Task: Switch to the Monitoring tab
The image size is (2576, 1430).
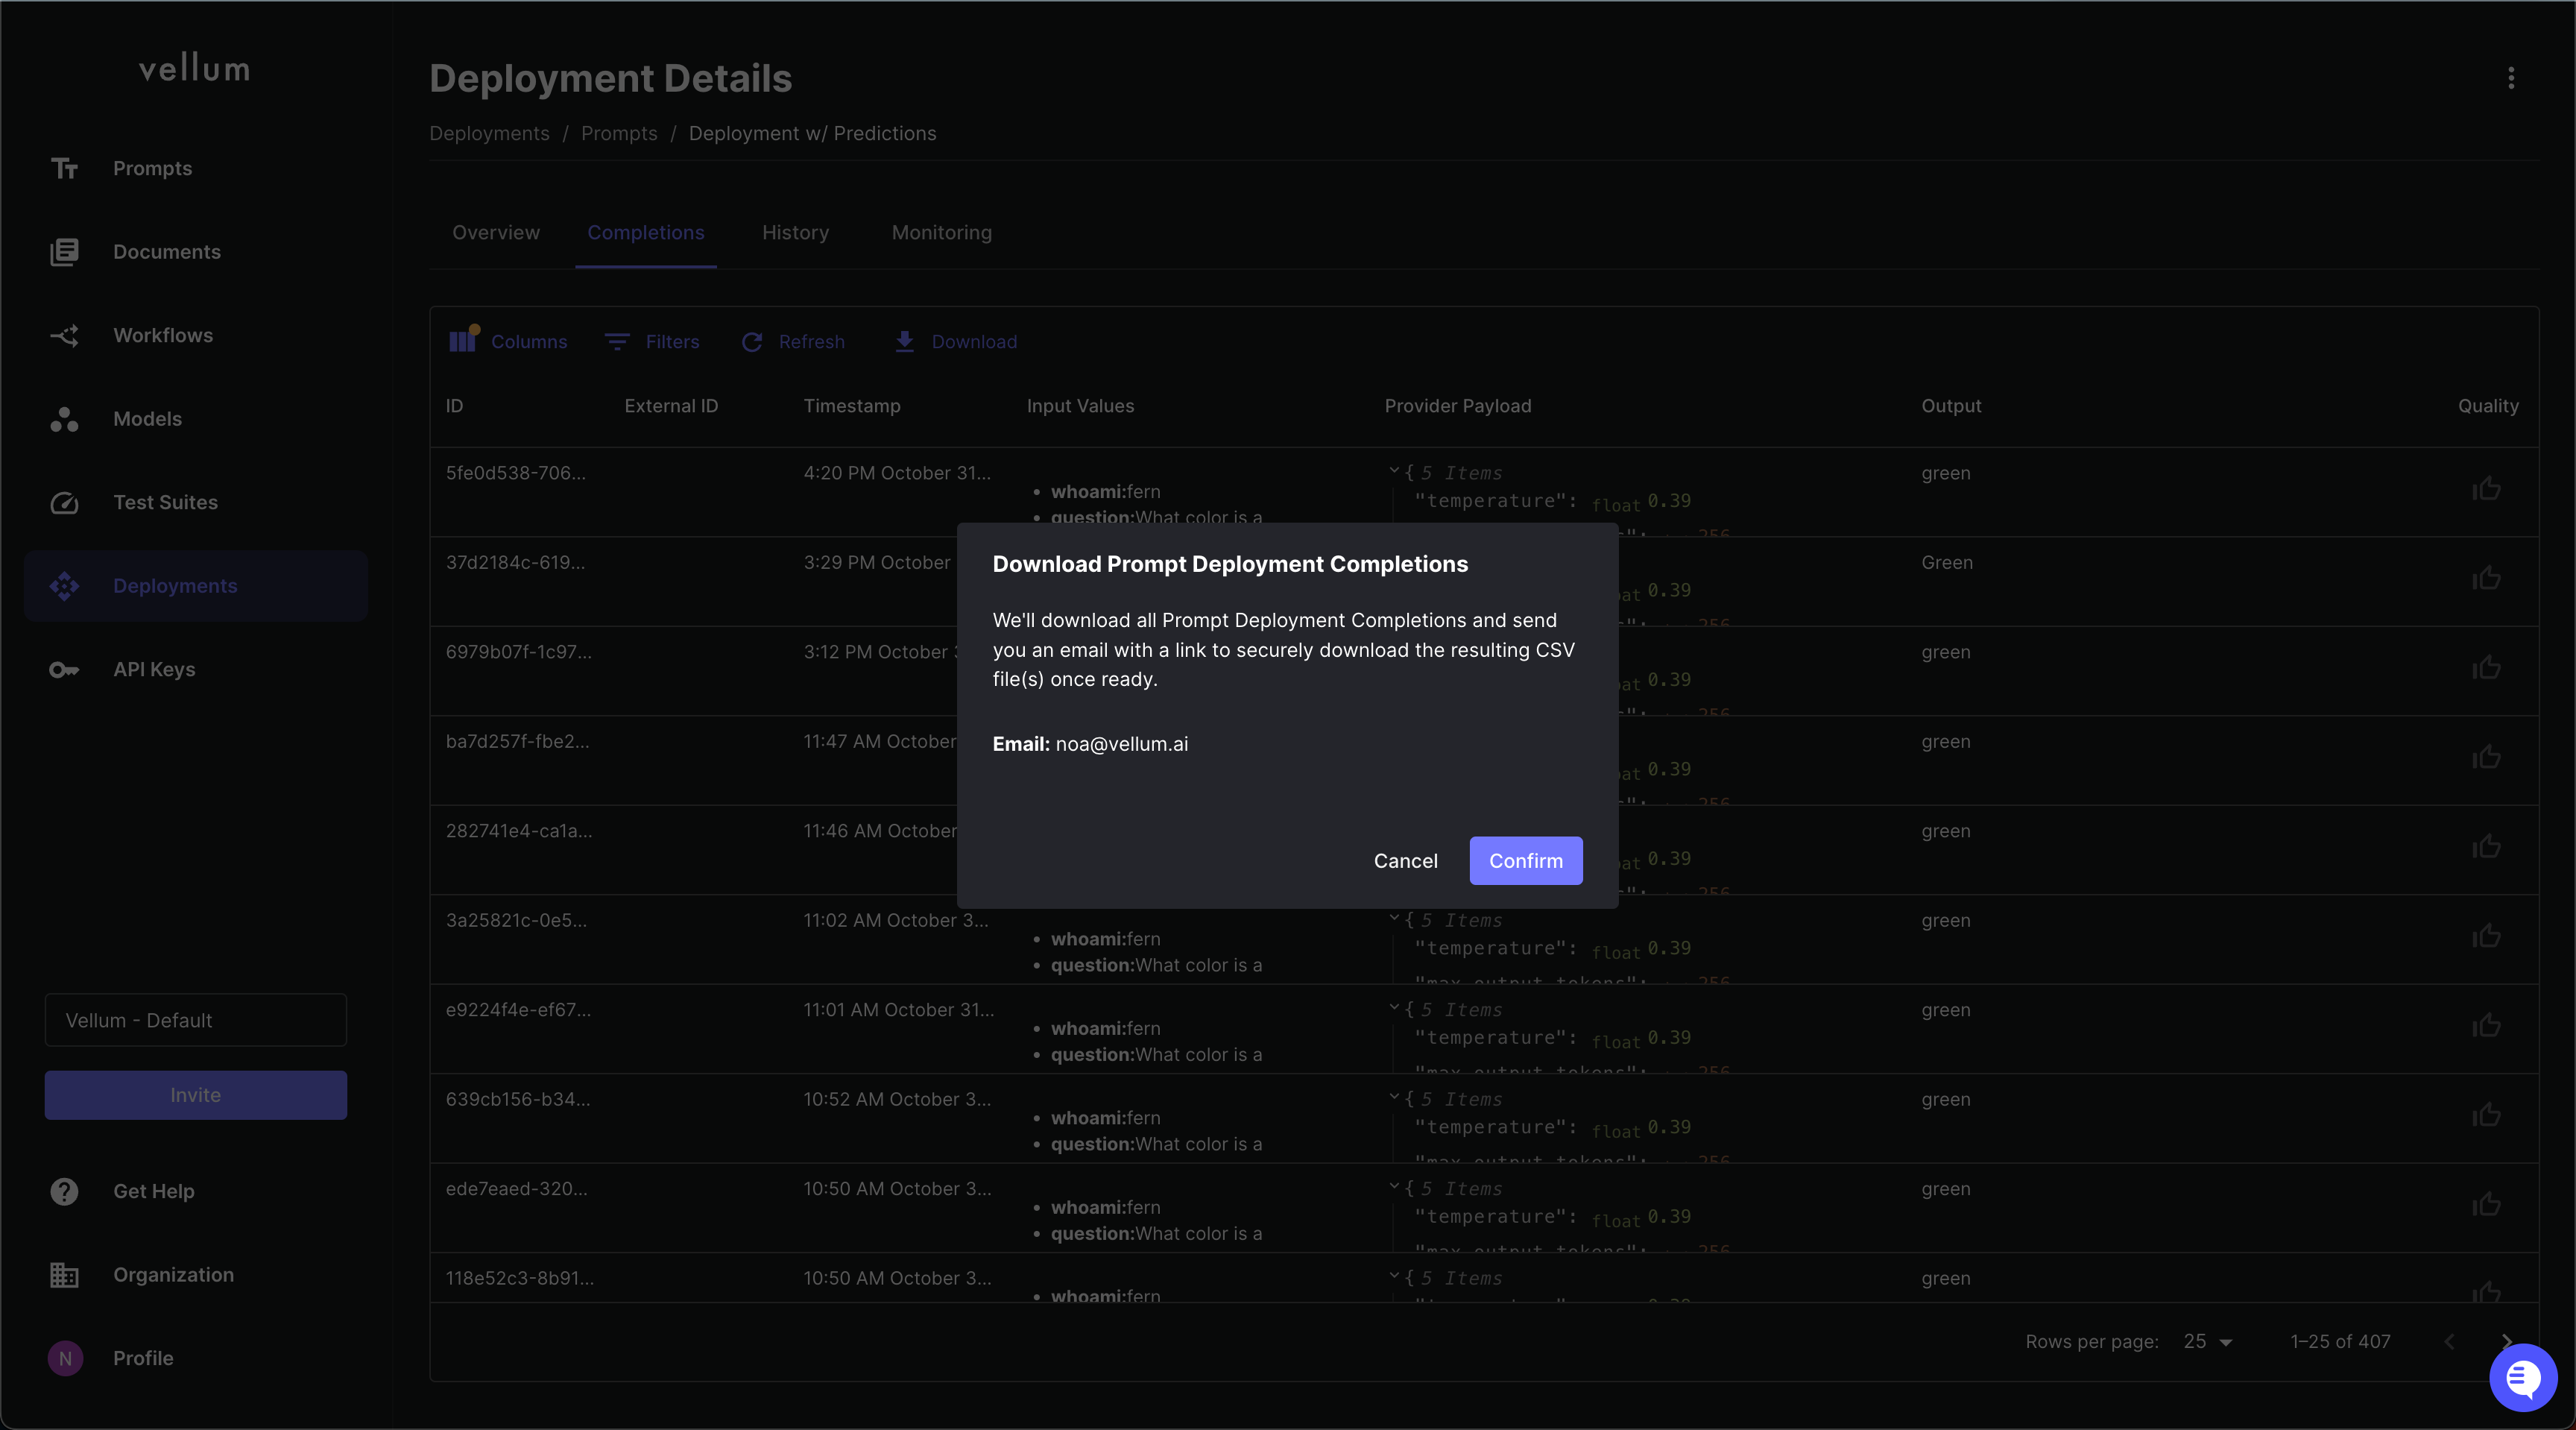Action: click(941, 233)
